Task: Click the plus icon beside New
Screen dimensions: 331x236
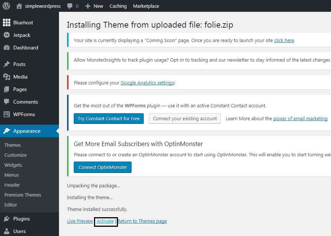Action: coord(88,6)
